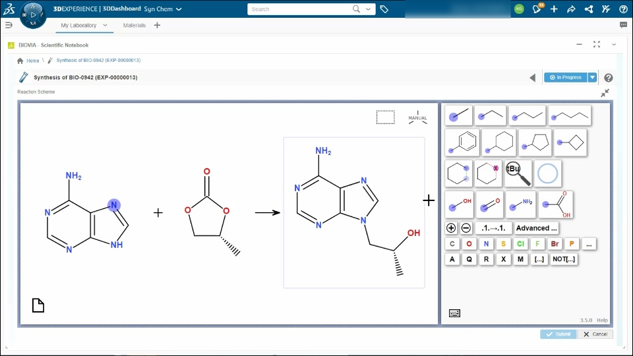The height and width of the screenshot is (356, 633).
Task: Select the oxygen O atom button
Action: [x=469, y=244]
